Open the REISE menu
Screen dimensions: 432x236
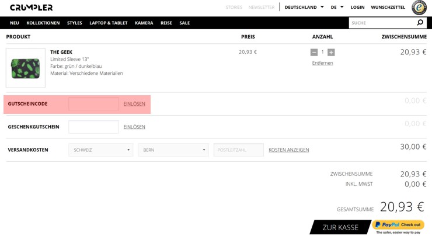166,23
